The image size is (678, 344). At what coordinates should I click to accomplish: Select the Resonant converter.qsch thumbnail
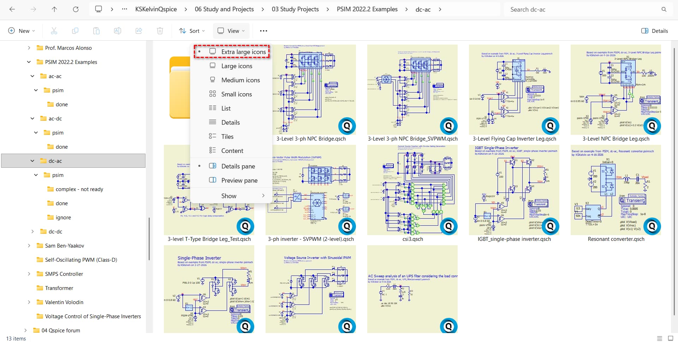pos(615,191)
